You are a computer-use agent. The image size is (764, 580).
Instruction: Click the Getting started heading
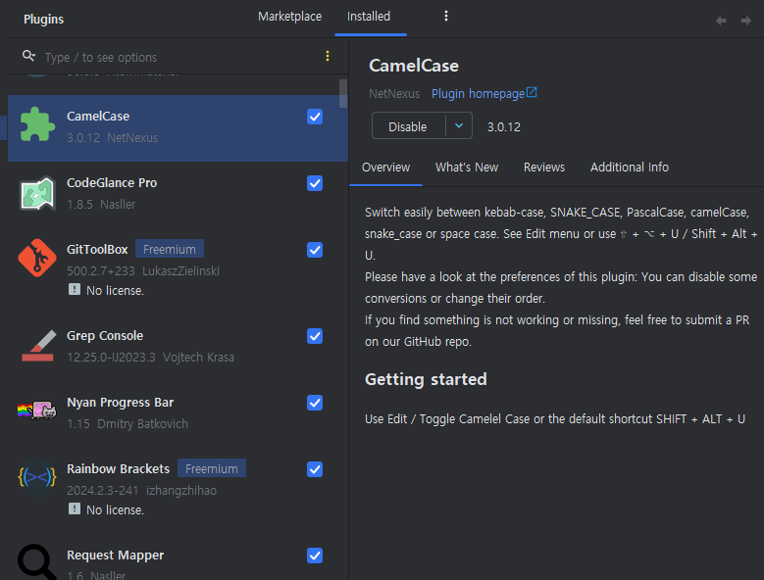tap(426, 379)
